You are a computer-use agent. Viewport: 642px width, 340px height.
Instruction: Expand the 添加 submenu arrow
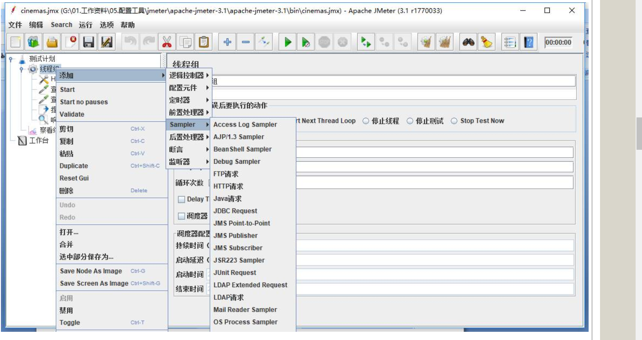click(x=163, y=75)
